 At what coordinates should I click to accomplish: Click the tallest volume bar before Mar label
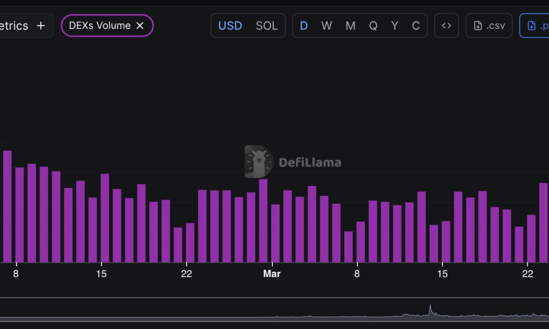(x=7, y=208)
